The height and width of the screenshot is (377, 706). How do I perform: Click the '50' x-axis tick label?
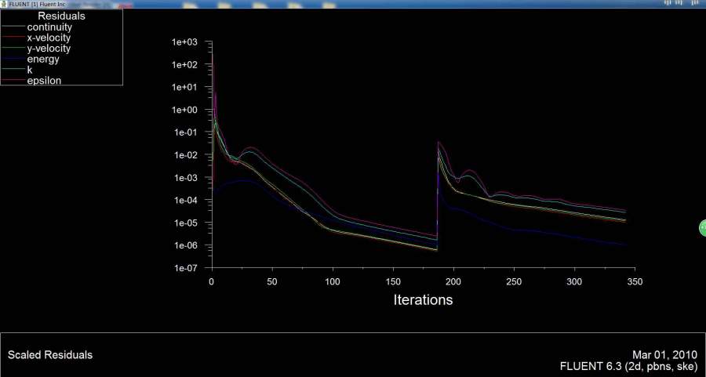[x=272, y=281]
